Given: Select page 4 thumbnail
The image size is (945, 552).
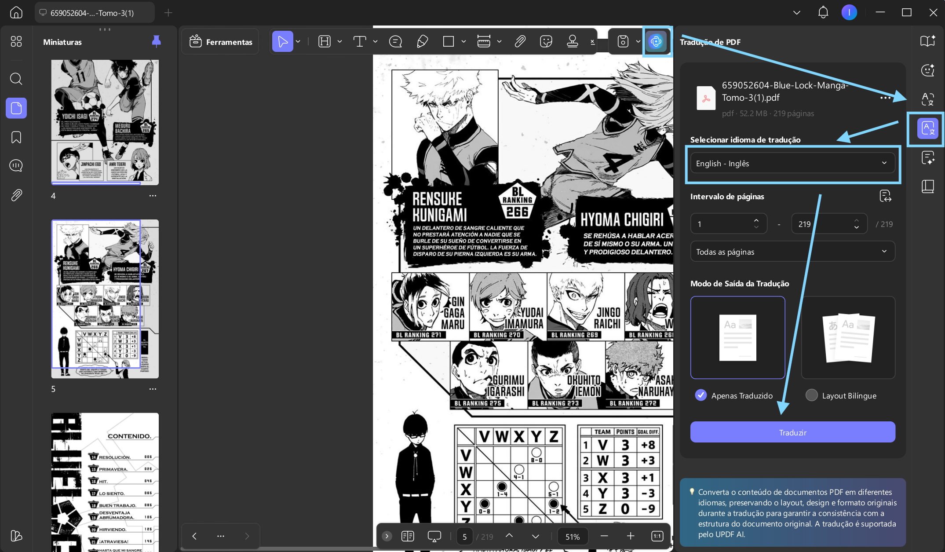Looking at the screenshot, I should point(105,122).
